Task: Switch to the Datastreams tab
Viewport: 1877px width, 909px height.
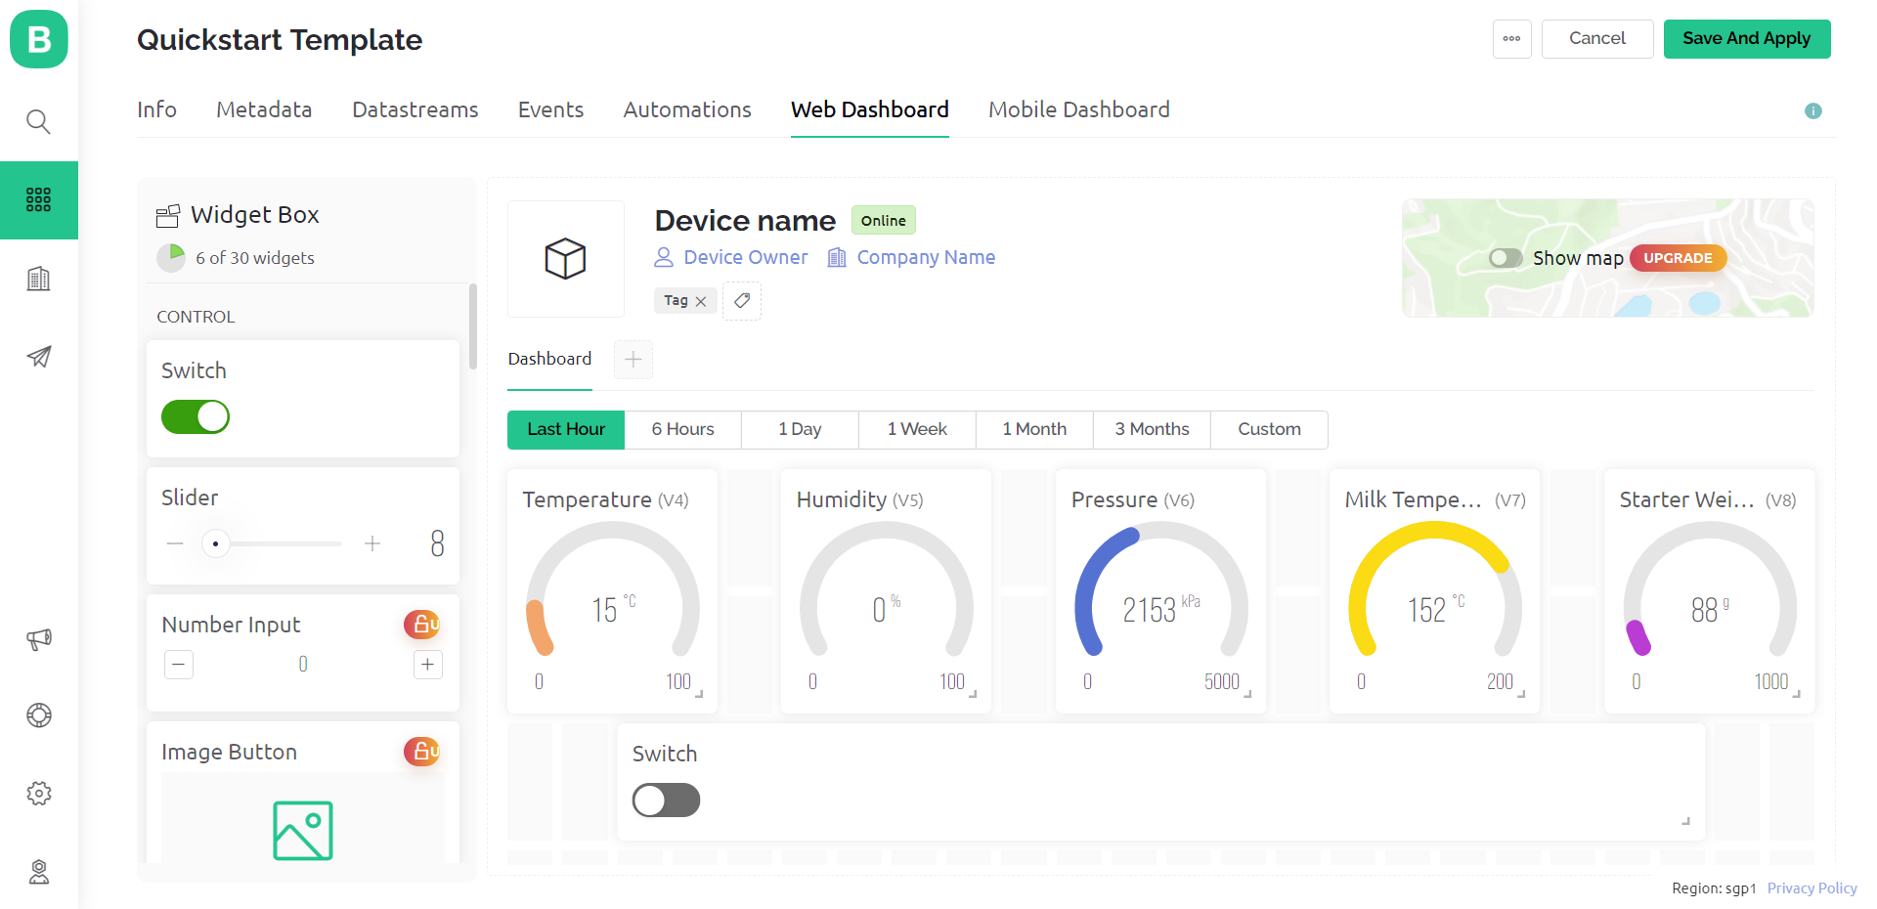Action: [x=415, y=109]
